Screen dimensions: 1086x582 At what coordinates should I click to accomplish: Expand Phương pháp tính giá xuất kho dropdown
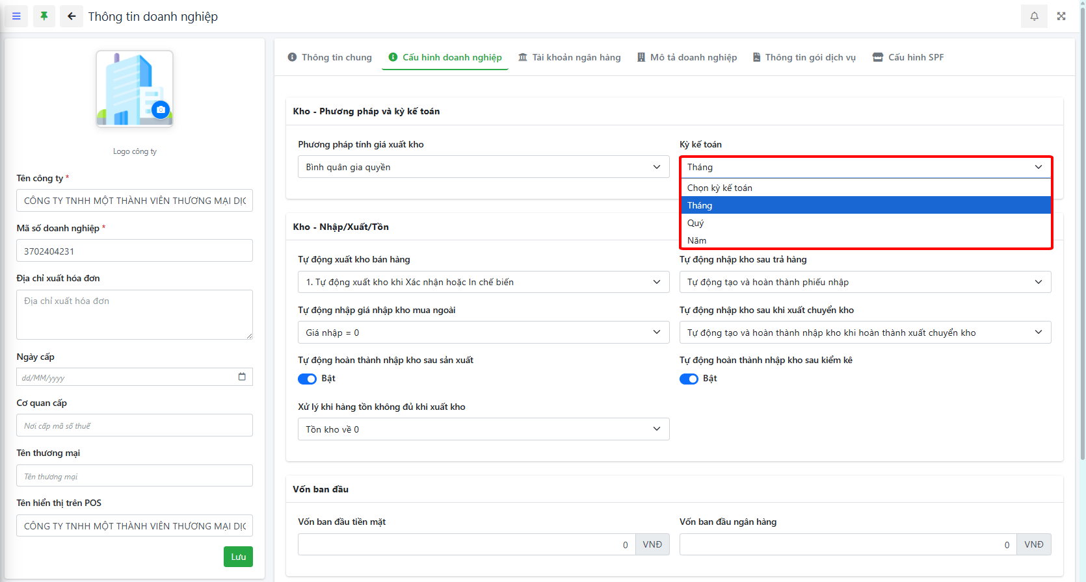483,167
